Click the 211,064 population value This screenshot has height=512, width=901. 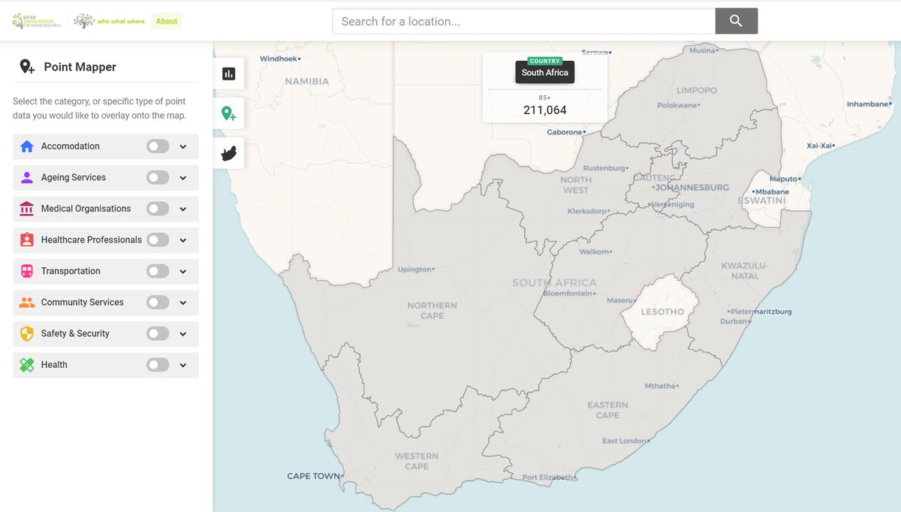point(545,110)
